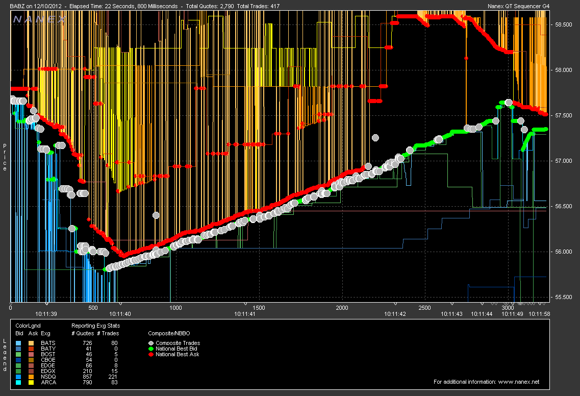Click the 'Total Trades: 417' text
Viewport: 580px width, 396px height.
(x=258, y=6)
